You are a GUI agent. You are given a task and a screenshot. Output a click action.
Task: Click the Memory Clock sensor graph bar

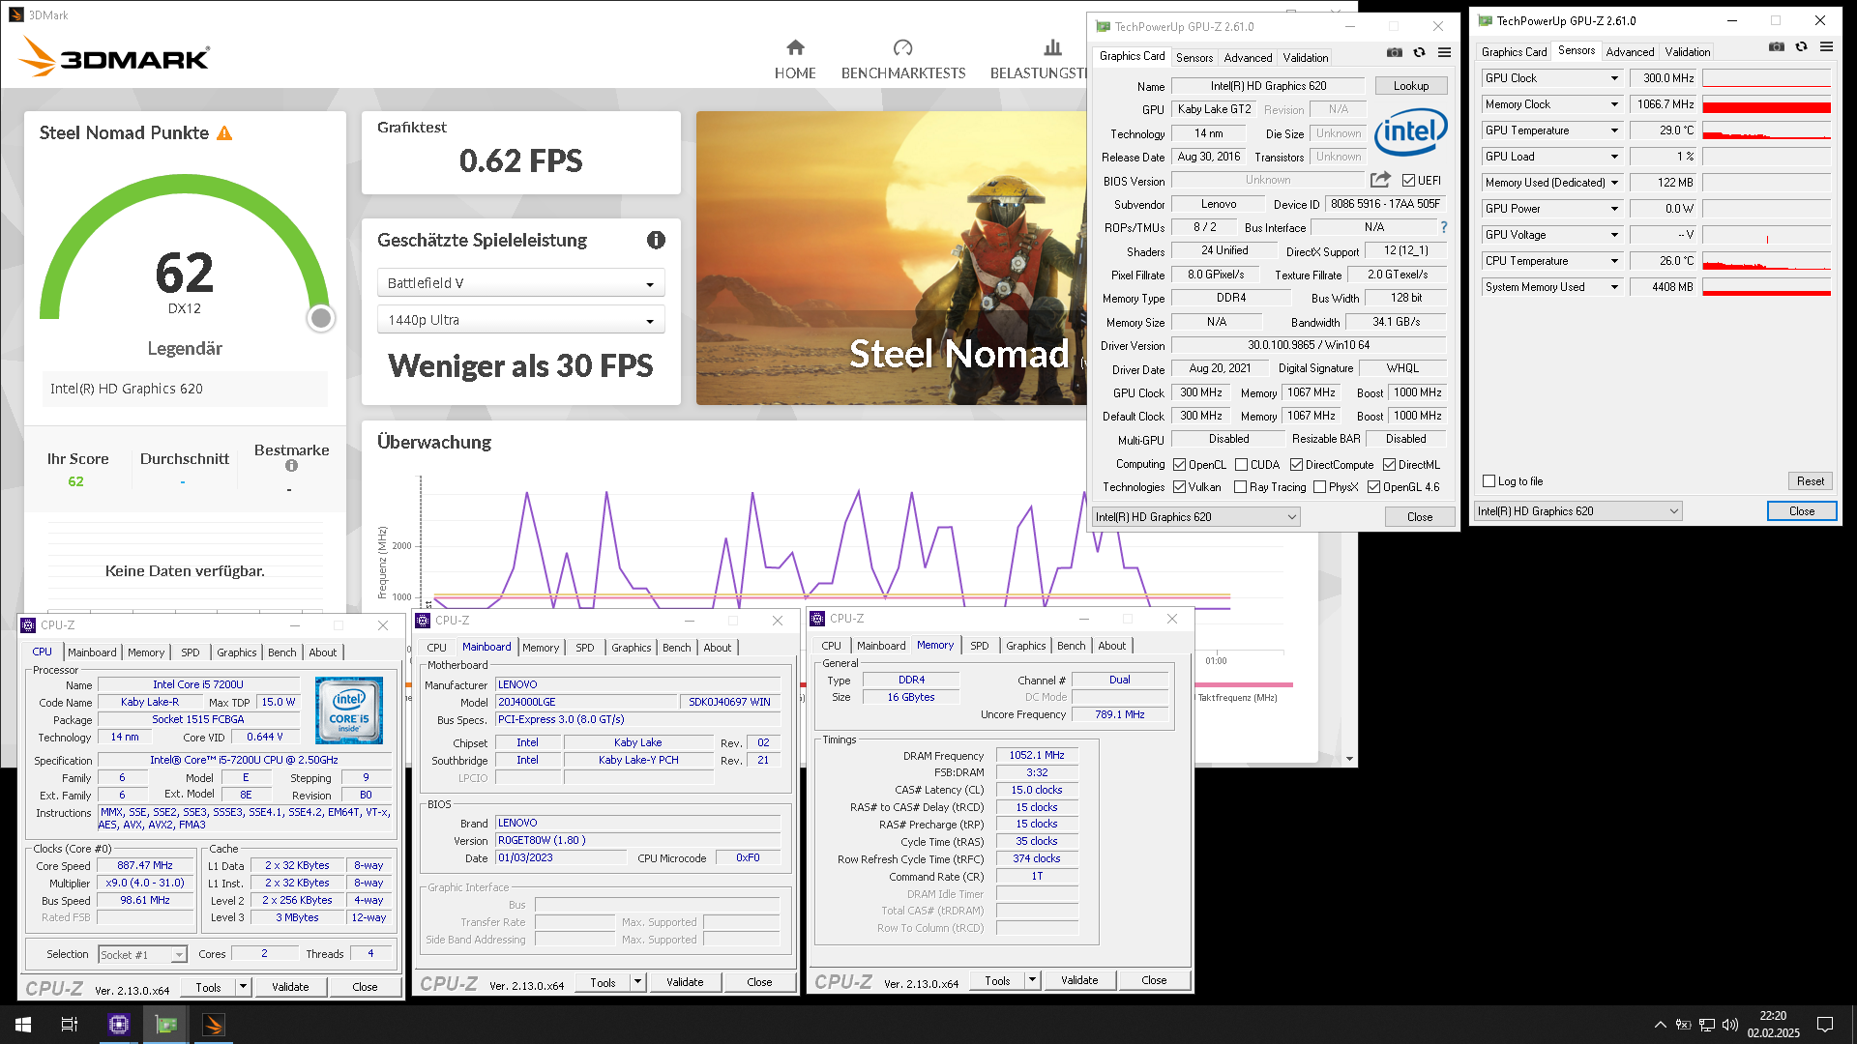(1766, 104)
